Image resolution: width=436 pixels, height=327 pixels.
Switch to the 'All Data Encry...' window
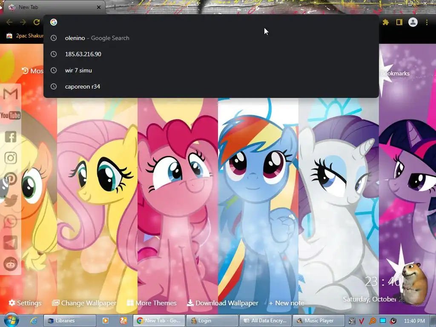tap(266, 321)
